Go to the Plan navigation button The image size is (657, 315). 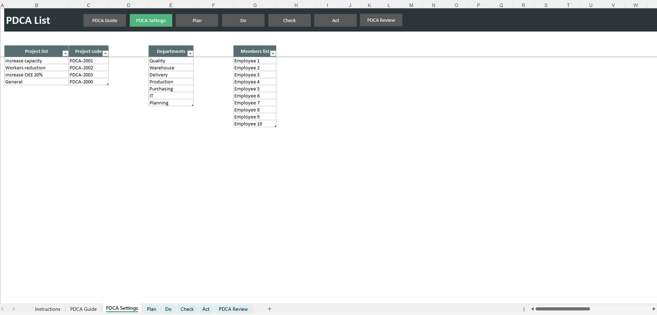click(x=197, y=21)
